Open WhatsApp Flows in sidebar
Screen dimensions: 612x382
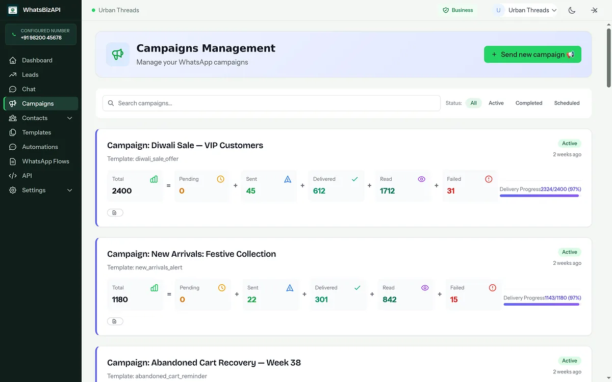[x=41, y=161]
